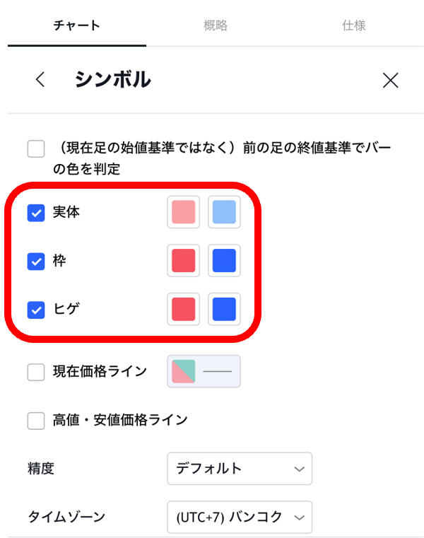Viewport: 424px width, 538px height.
Task: Uncheck the 実体 checkbox
Action: click(36, 212)
